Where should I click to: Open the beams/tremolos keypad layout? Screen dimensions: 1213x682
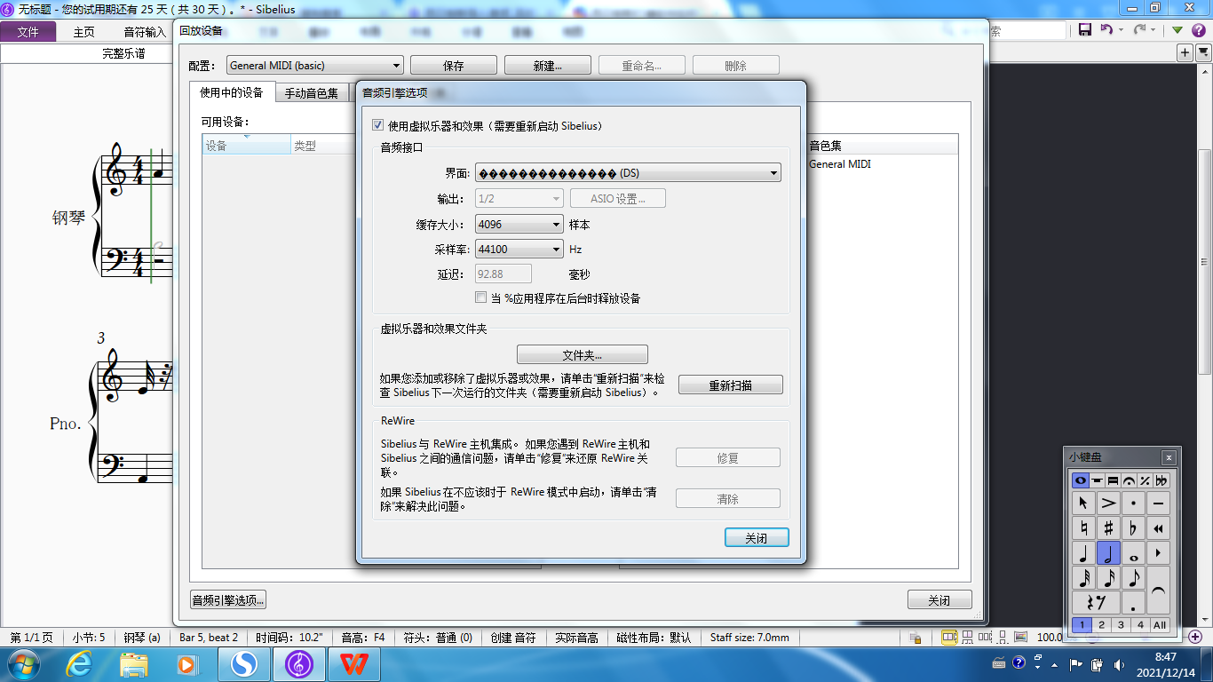coord(1113,480)
